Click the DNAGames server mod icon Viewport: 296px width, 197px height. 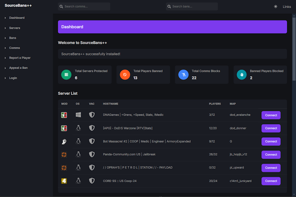click(64, 115)
